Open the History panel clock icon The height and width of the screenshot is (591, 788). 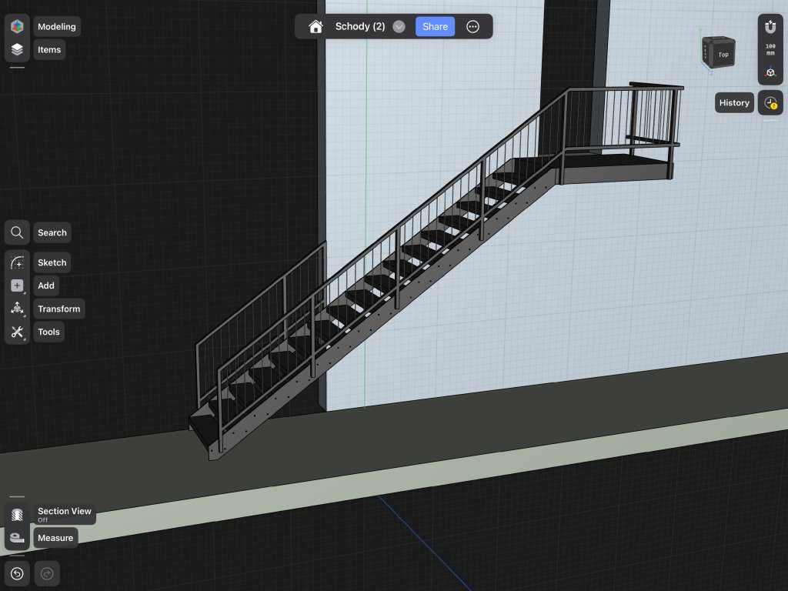point(770,102)
